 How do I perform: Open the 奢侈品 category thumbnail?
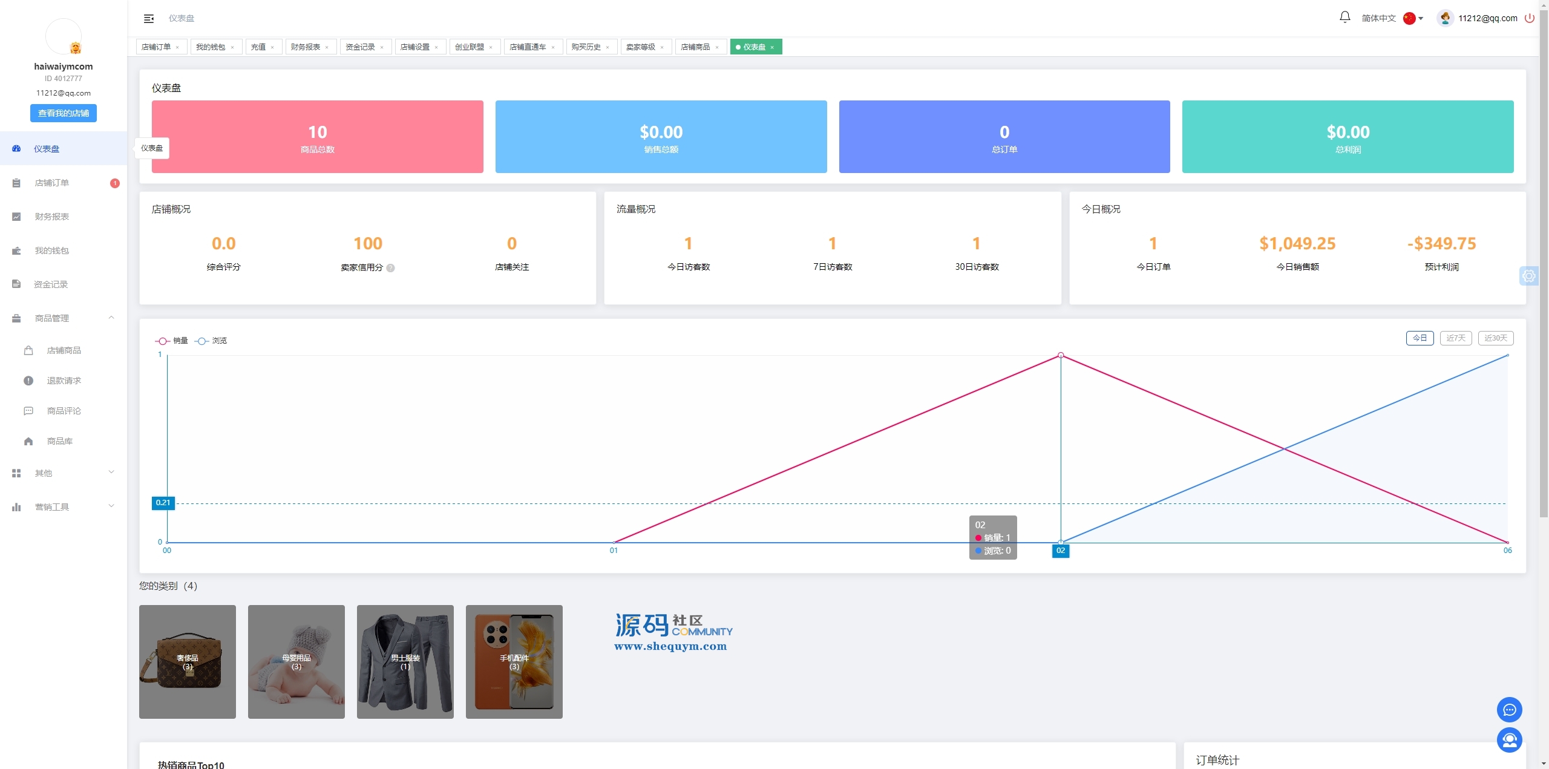pos(188,662)
